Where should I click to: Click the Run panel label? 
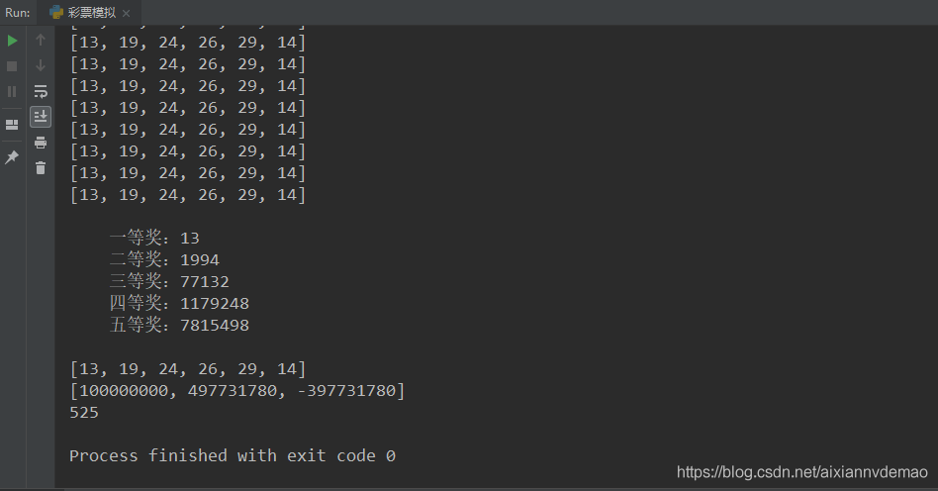[x=17, y=13]
